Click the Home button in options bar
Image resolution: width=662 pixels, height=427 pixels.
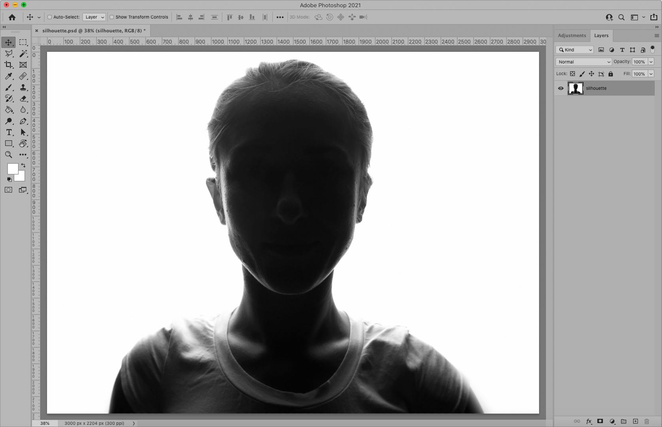[12, 17]
